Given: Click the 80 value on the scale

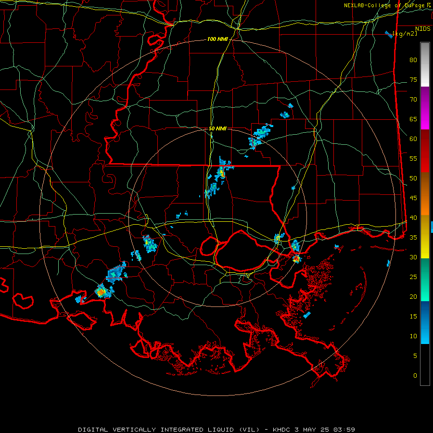Looking at the screenshot, I should click(x=413, y=60).
